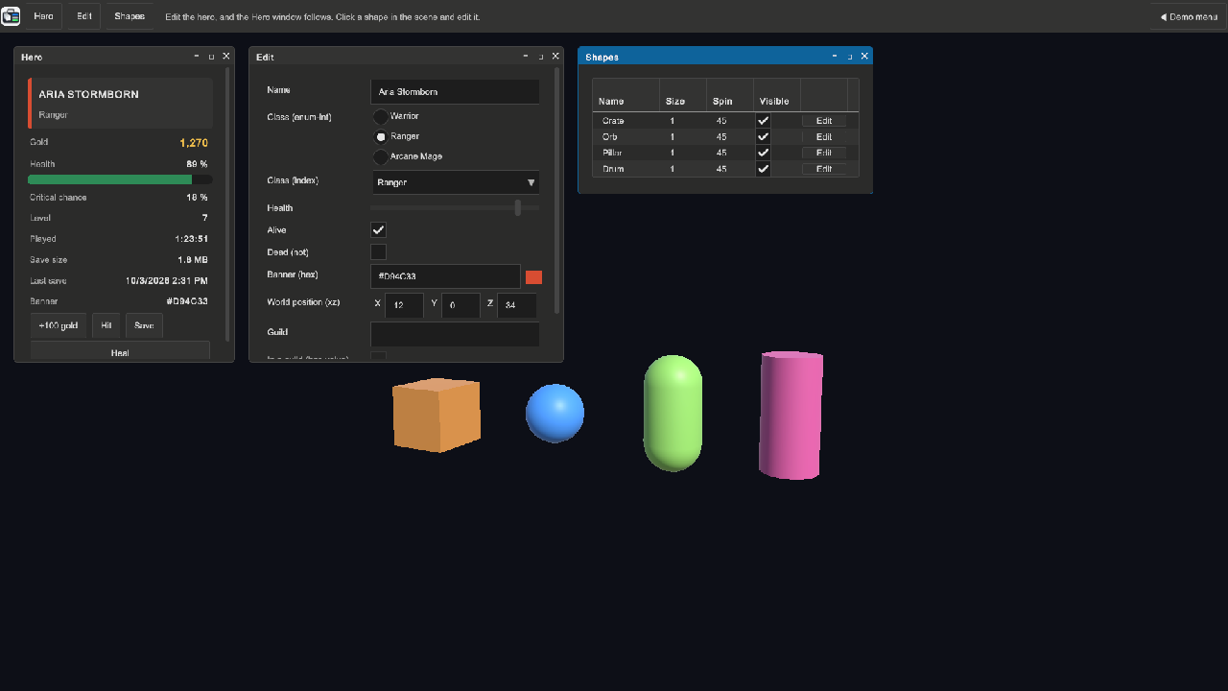Close the Edit window
Image resolution: width=1228 pixels, height=691 pixels.
point(555,57)
